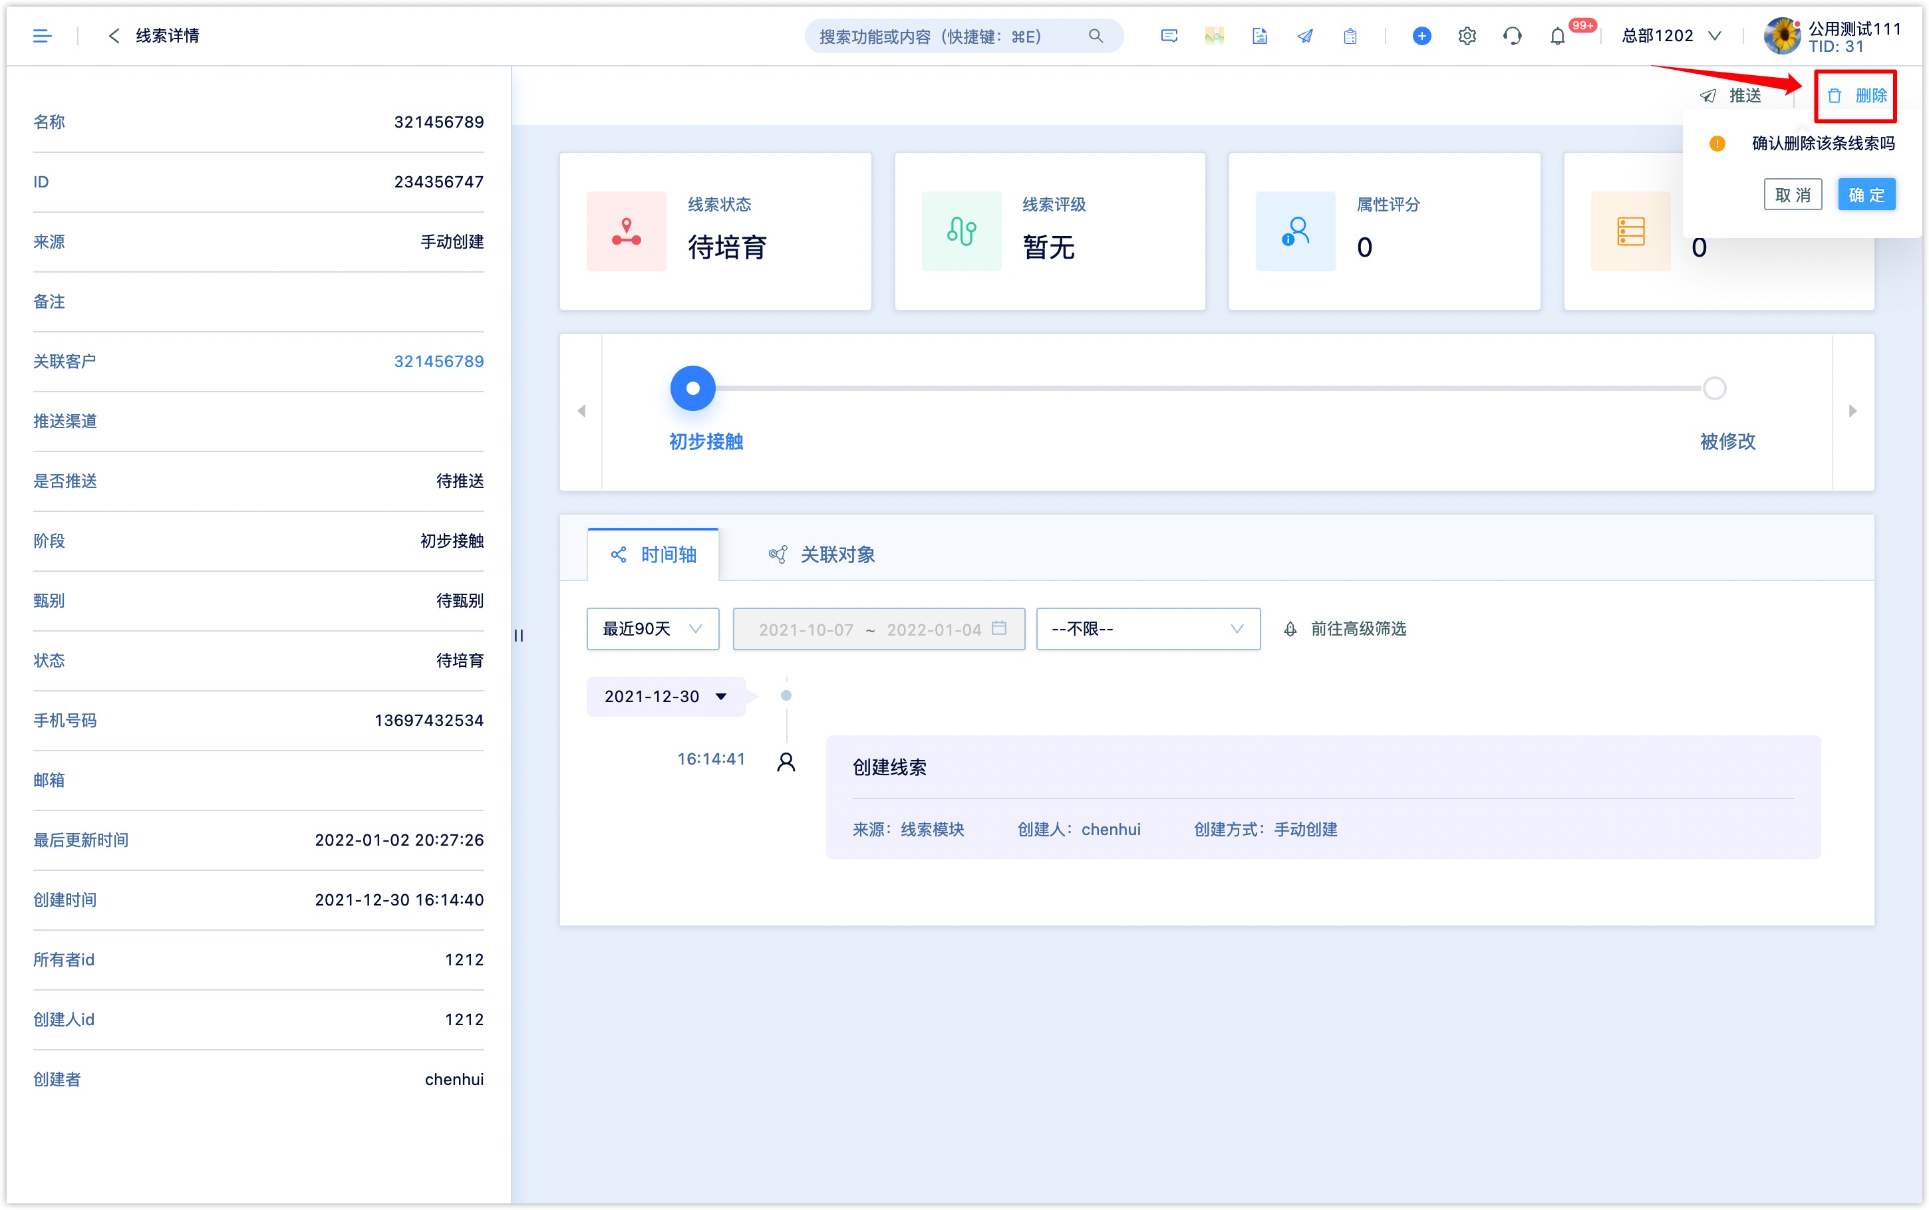Click the 创建线索 timeline entry
This screenshot has height=1210, width=1929.
[1323, 797]
